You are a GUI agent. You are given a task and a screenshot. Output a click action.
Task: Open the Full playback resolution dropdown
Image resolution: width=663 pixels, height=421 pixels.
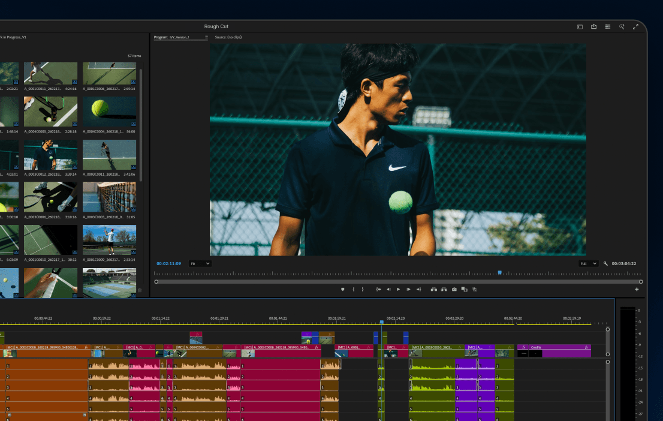pyautogui.click(x=588, y=264)
